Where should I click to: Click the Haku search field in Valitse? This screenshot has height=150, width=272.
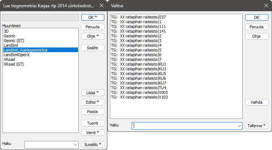tap(185, 126)
